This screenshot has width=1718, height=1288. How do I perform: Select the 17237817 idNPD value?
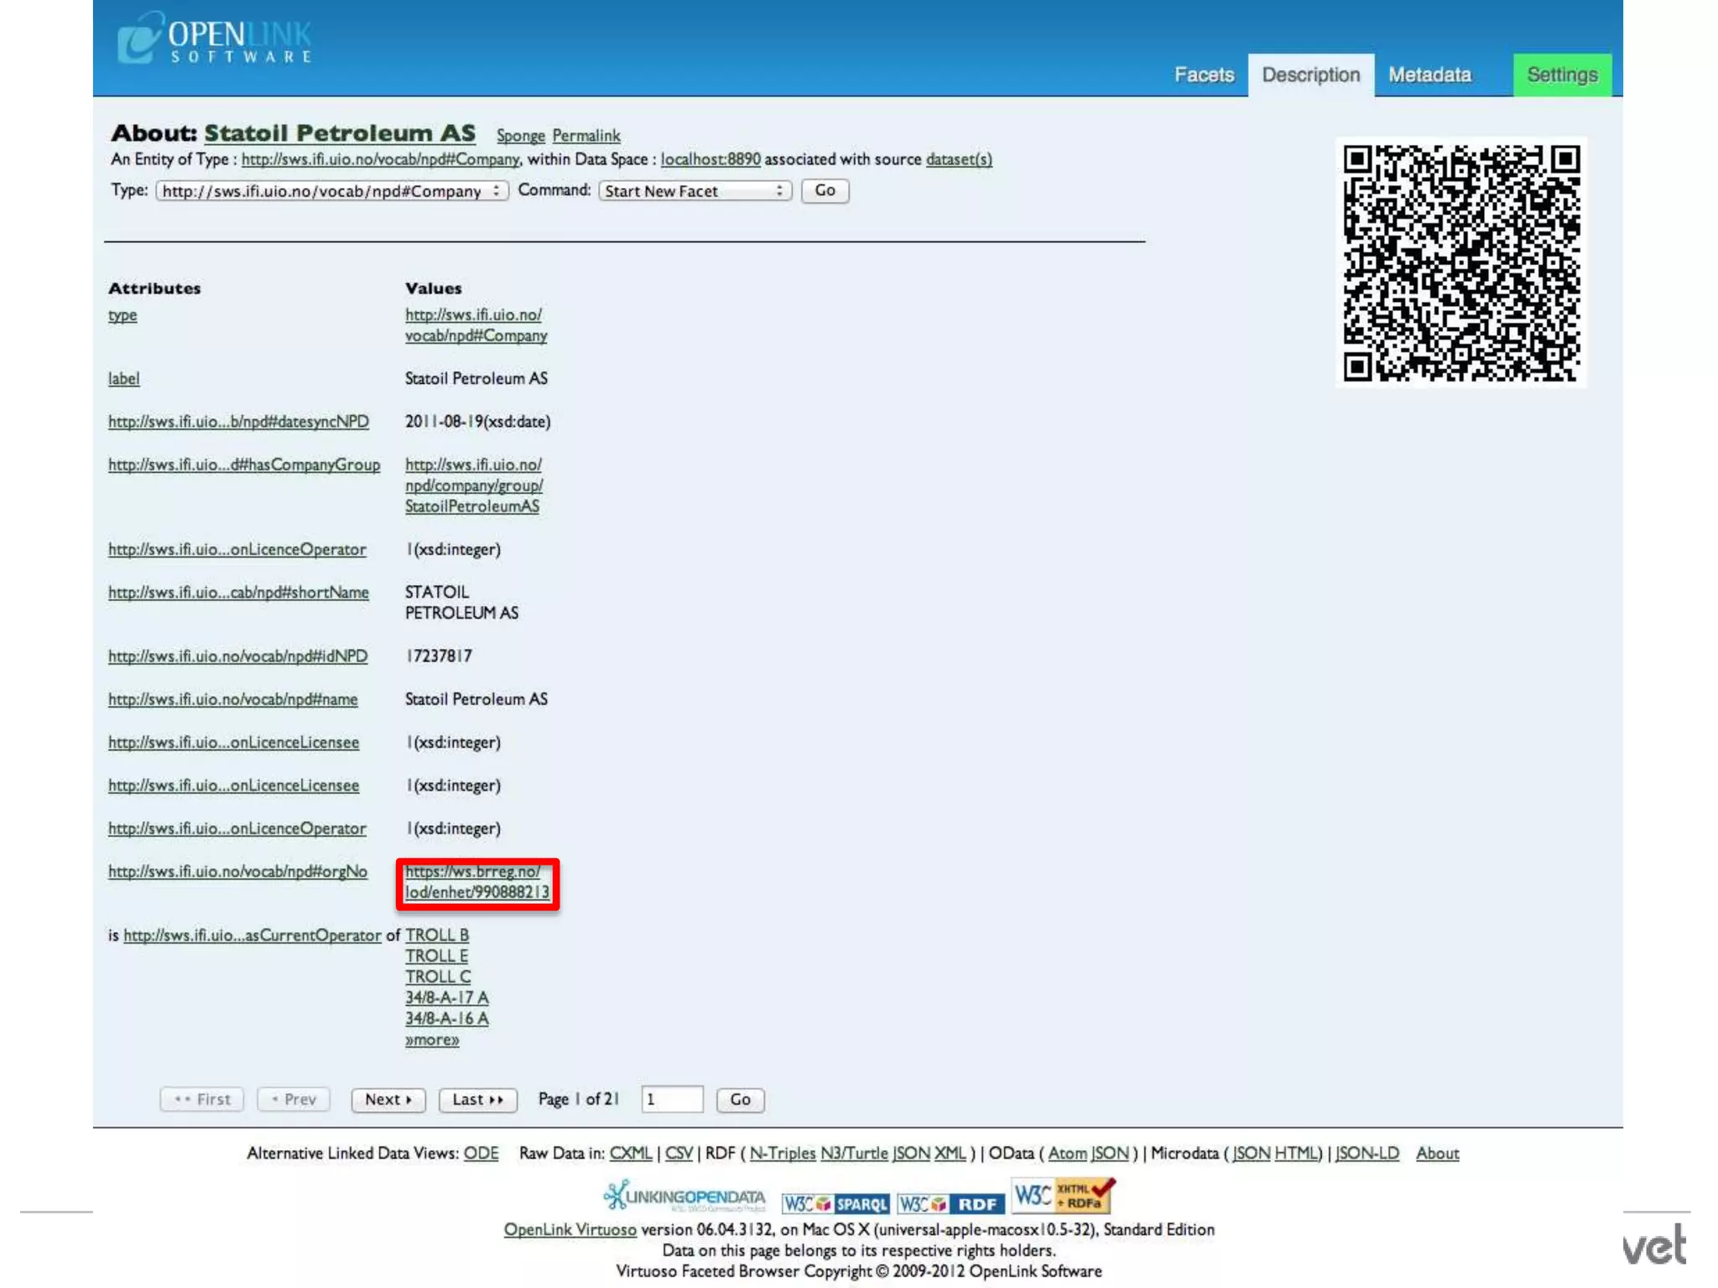click(439, 657)
